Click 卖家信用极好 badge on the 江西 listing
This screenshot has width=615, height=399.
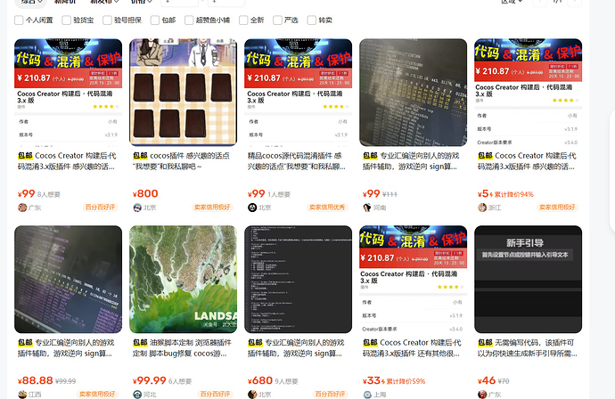point(97,395)
